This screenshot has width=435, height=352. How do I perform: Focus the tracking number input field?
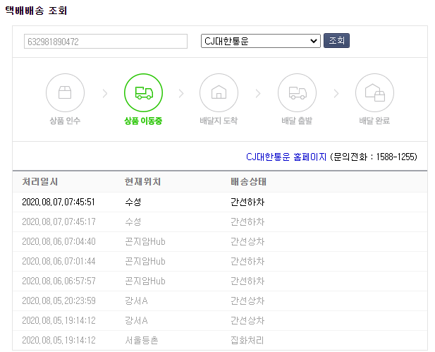[106, 42]
